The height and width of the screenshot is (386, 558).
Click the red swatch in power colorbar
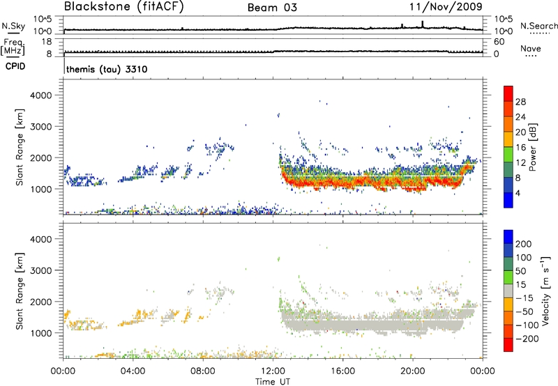508,93
